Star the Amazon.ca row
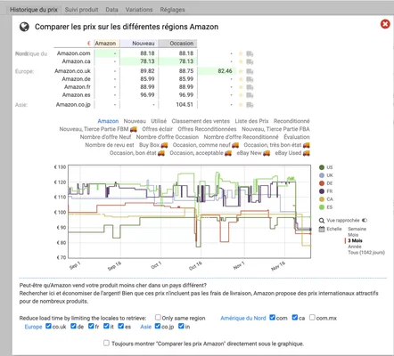 [241, 61]
